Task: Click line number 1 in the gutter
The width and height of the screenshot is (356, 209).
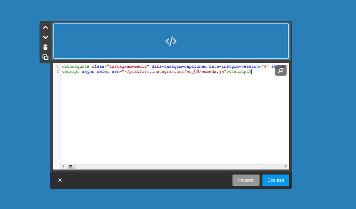Action: point(58,66)
